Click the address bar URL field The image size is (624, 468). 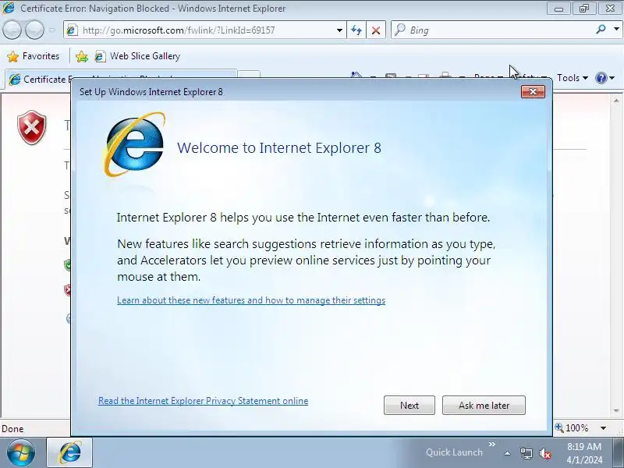point(205,30)
